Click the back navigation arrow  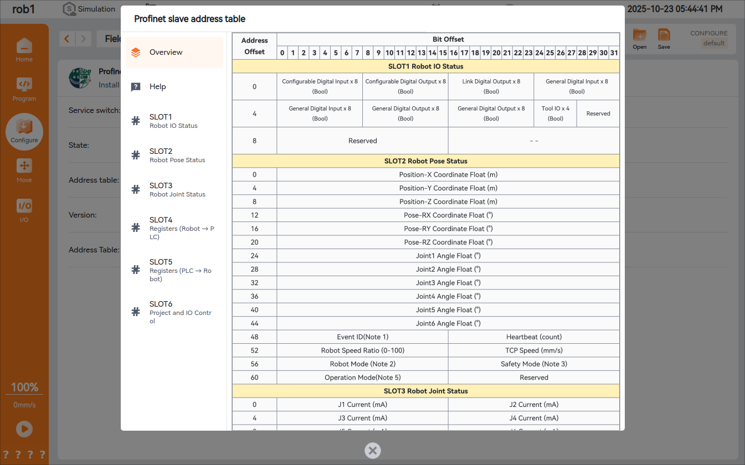coord(67,39)
